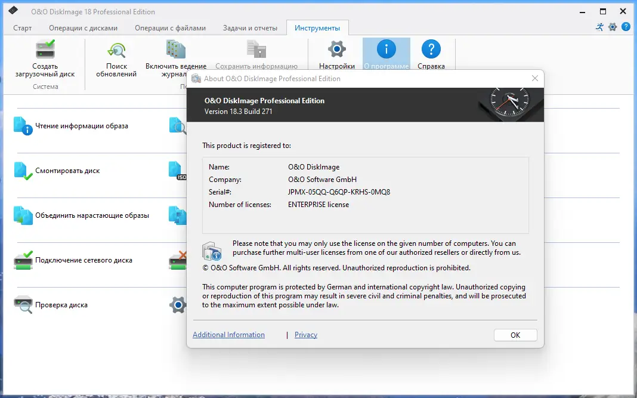Click the serial number JPMX-05QQ-Q6QP-KRHS-0MQ8

(x=339, y=192)
